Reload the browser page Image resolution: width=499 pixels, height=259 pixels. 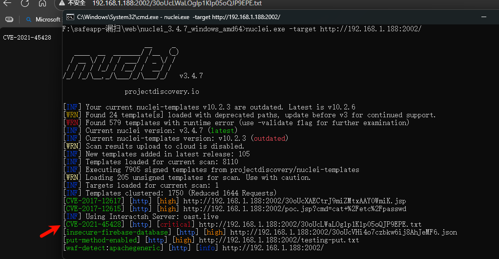25,3
